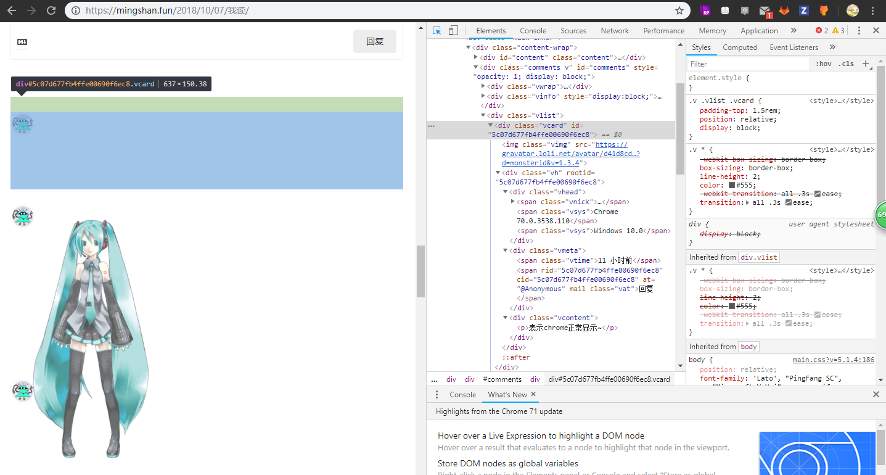Expand the div id="content" node
This screenshot has width=886, height=475.
click(475, 57)
